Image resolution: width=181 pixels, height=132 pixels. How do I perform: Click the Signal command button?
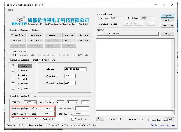click(53, 35)
